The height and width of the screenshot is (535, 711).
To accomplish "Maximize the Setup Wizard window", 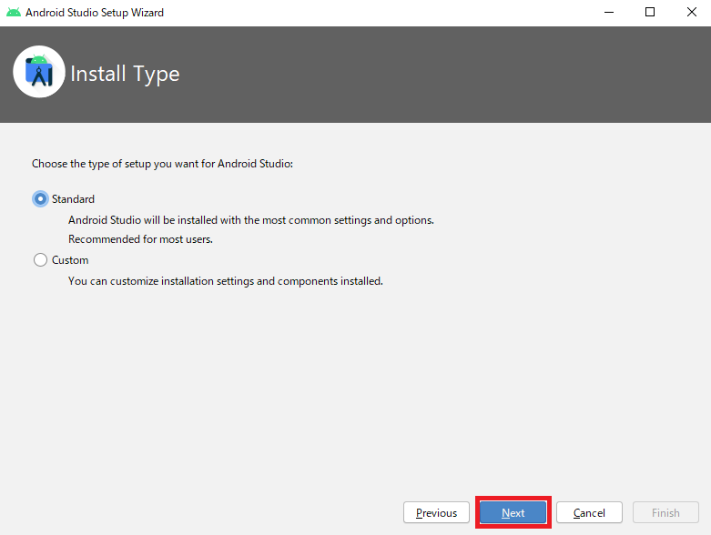I will pyautogui.click(x=650, y=13).
